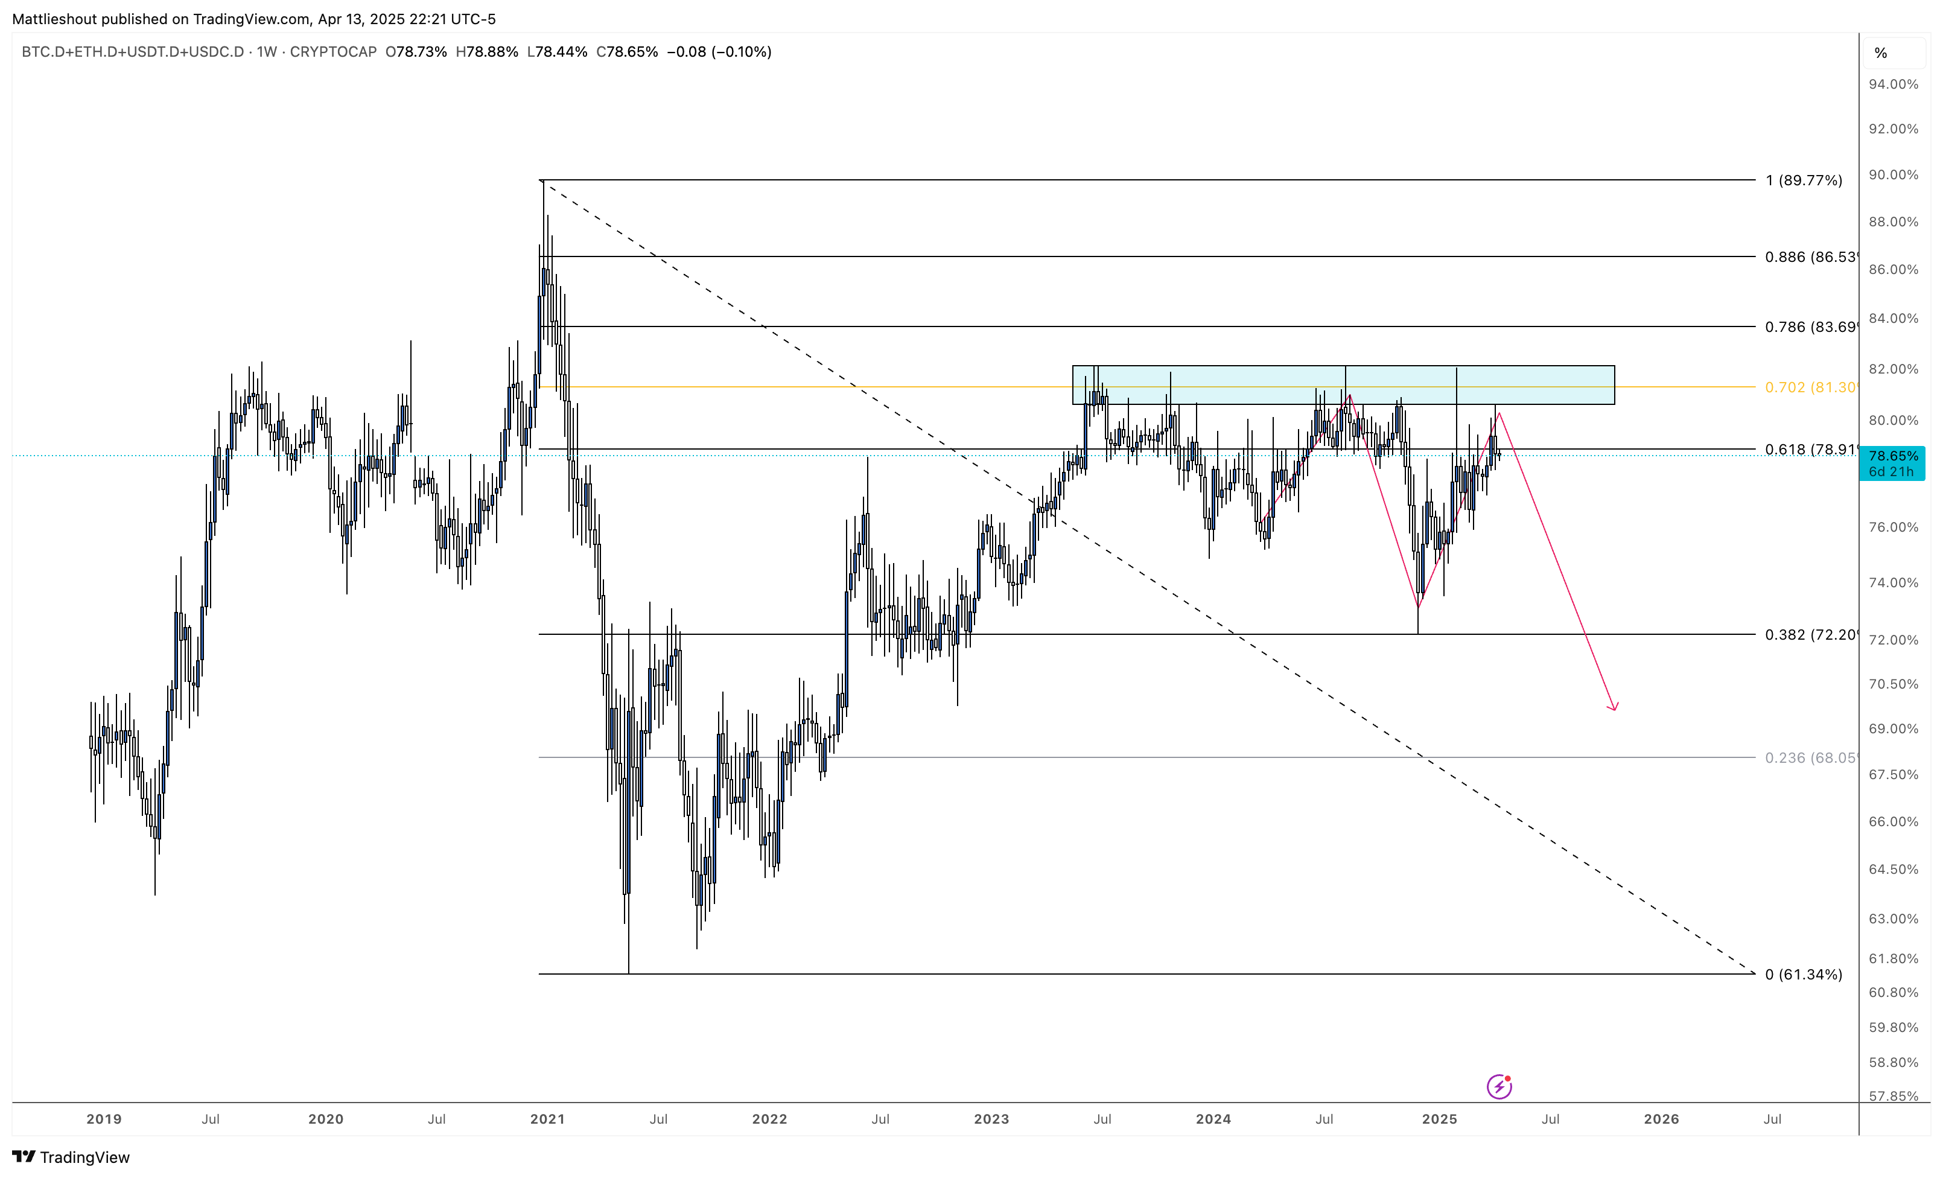This screenshot has width=1943, height=1178.
Task: Click the CRYPTOCAP exchange label
Action: (x=332, y=52)
